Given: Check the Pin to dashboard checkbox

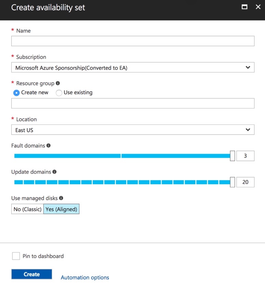Looking at the screenshot, I should 16,256.
